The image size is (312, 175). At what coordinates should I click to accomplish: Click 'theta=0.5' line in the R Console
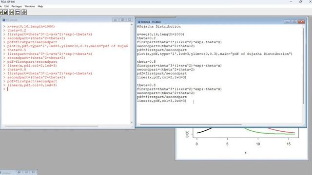(x=17, y=50)
